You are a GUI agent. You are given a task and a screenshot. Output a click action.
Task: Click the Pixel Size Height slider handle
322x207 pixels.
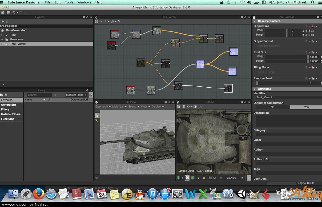[308, 61]
